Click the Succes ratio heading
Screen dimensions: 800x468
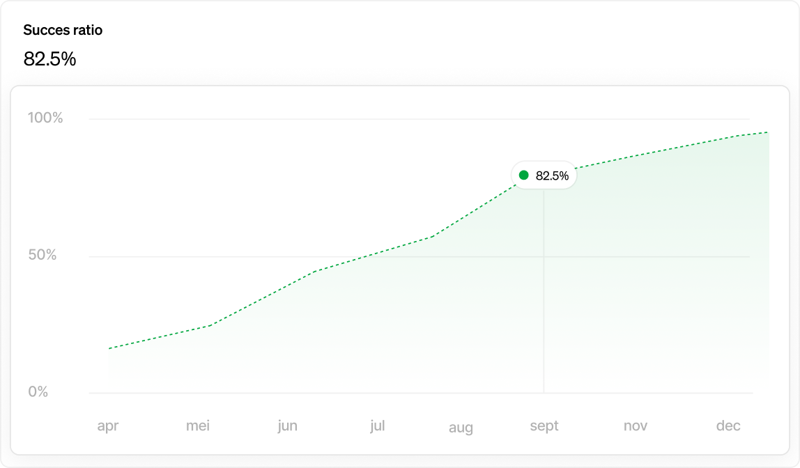[x=63, y=30]
